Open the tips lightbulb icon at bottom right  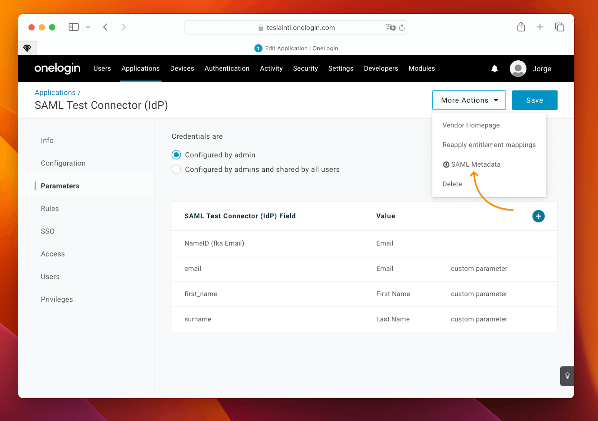pos(567,376)
